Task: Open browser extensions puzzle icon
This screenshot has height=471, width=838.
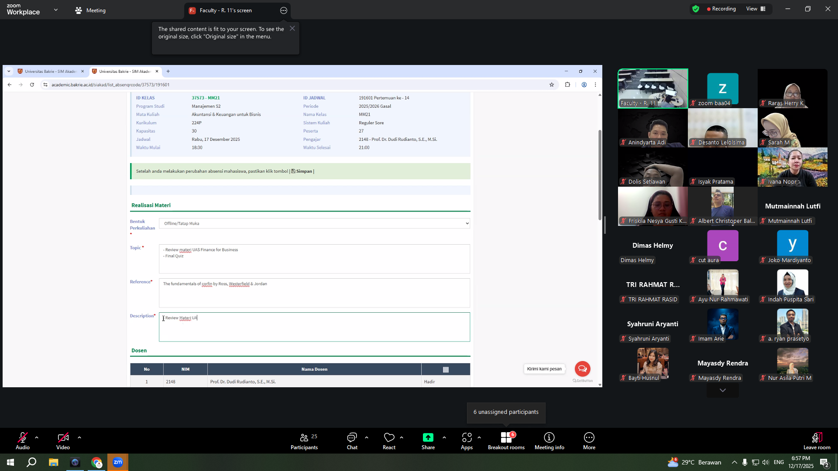Action: 567,85
